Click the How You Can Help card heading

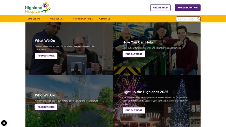(138, 42)
